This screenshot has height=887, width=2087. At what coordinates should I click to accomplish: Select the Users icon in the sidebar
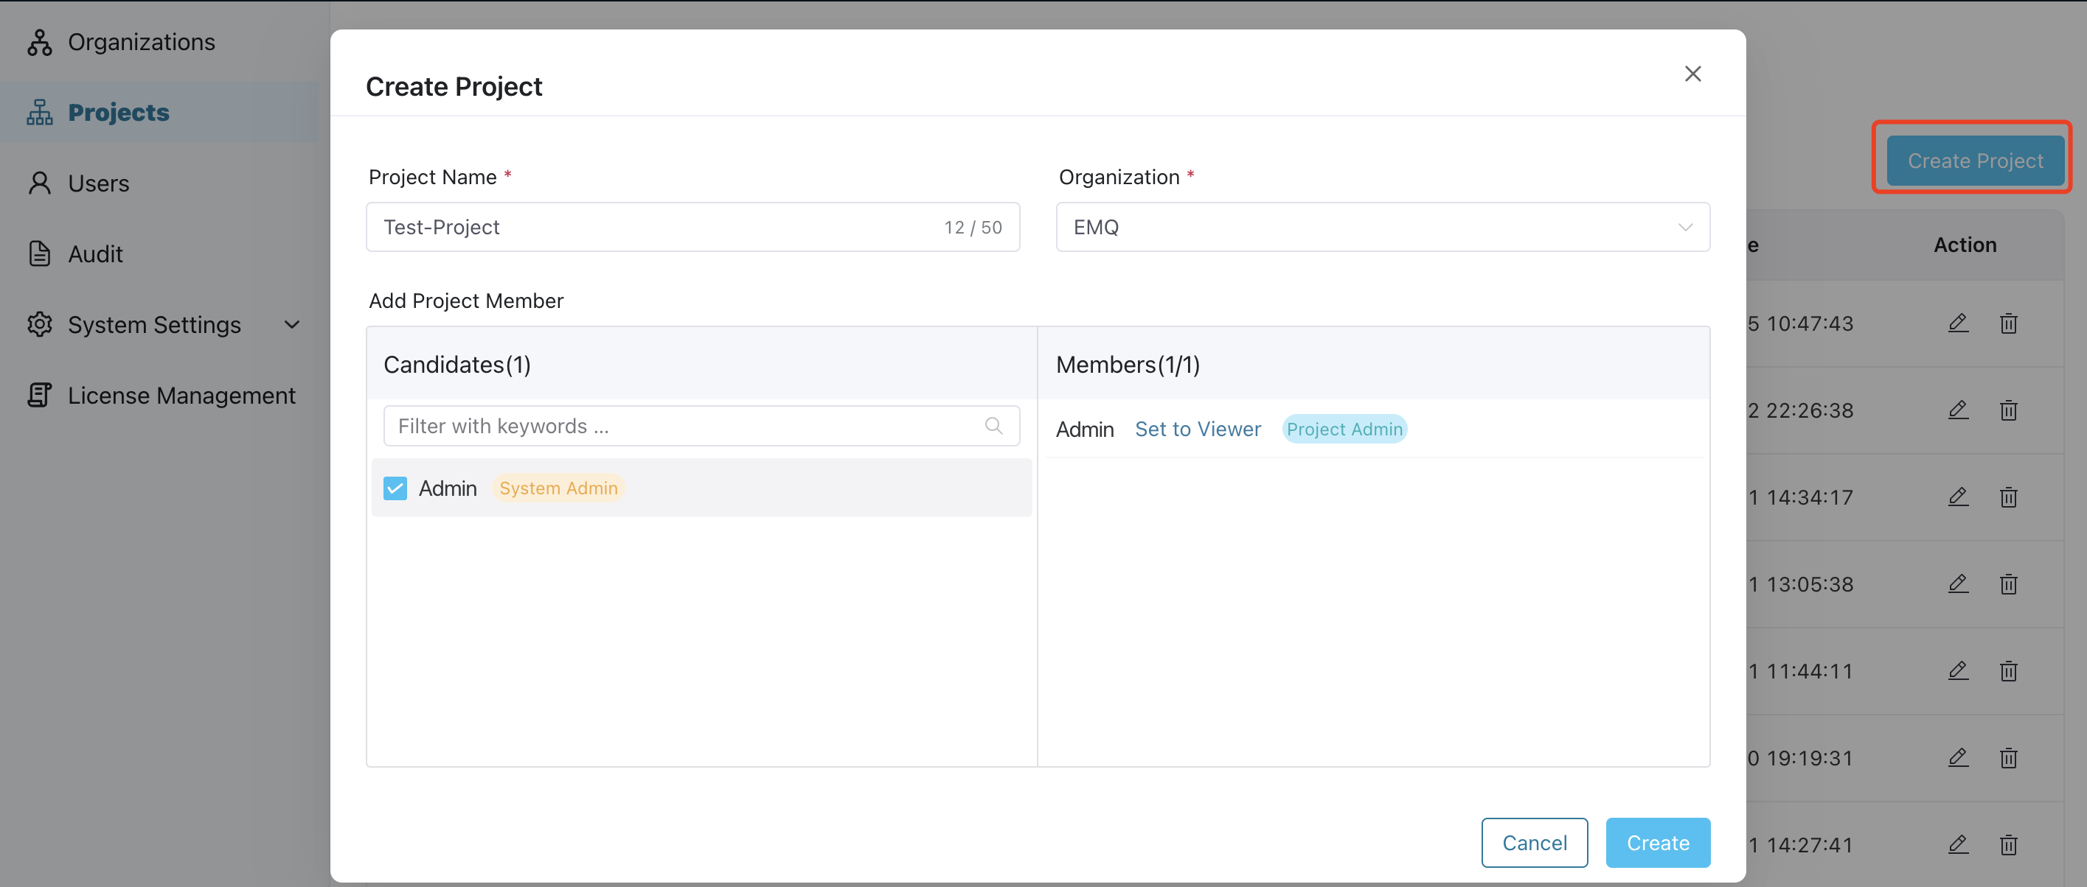[x=39, y=183]
